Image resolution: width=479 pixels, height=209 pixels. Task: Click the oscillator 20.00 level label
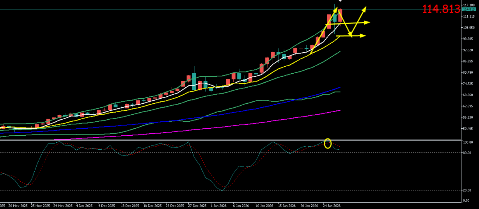(467, 190)
